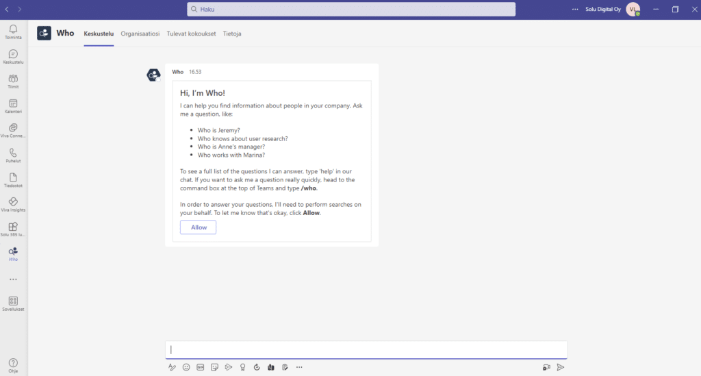Expand more apps ellipsis in sidebar
This screenshot has height=376, width=701.
pos(13,279)
